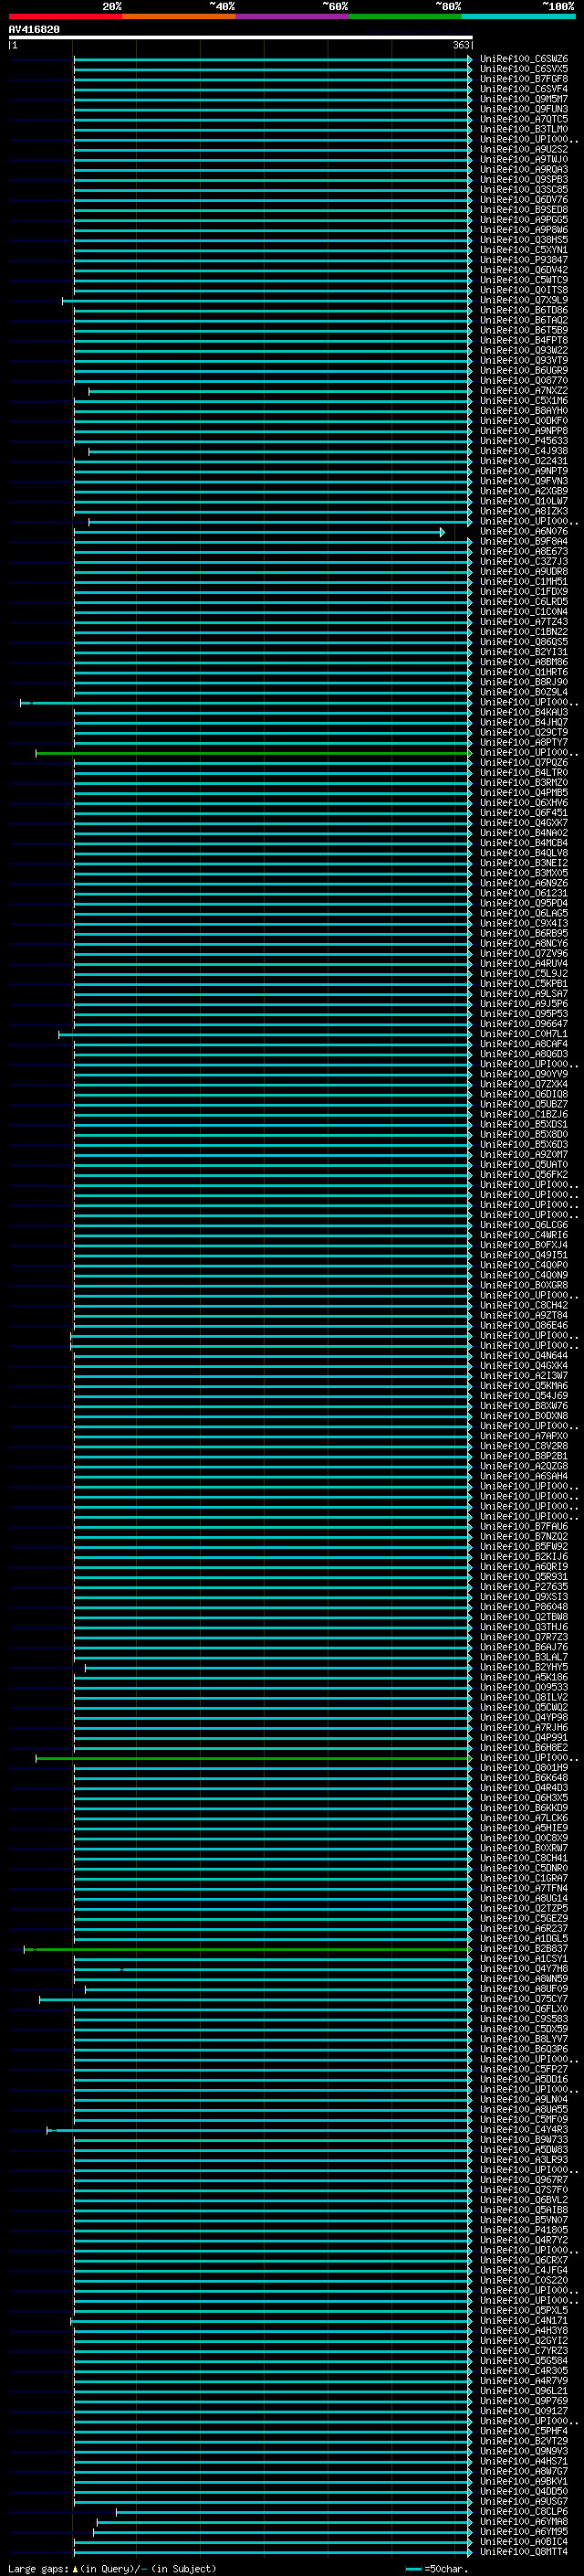Select hit label UniRef100_Q9M5M7
Screen dimensions: 584x2576
[524, 99]
